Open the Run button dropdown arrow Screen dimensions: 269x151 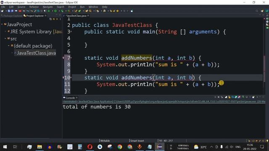point(59,11)
